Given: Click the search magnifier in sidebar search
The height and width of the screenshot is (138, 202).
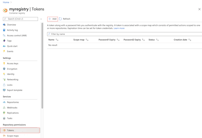Looking at the screenshot, I should tap(5, 19).
